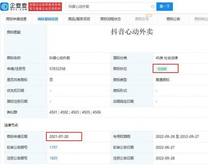This screenshot has height=165, width=208.
Task: Open the 商标文书 tab
Action: tap(142, 19)
